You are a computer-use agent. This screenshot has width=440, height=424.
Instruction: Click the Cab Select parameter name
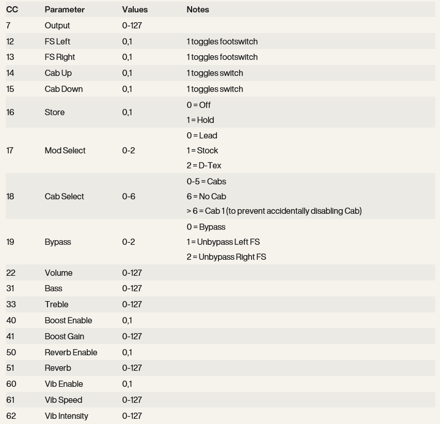pyautogui.click(x=65, y=197)
